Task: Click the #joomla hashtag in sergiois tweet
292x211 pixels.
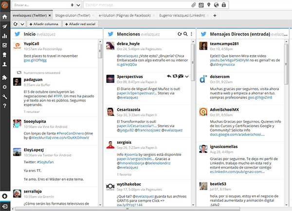Action: tap(131, 154)
